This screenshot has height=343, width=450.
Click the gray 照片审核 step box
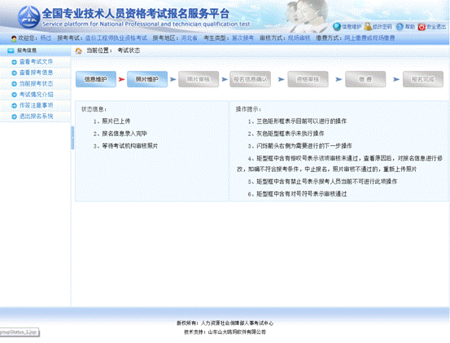[x=199, y=79]
